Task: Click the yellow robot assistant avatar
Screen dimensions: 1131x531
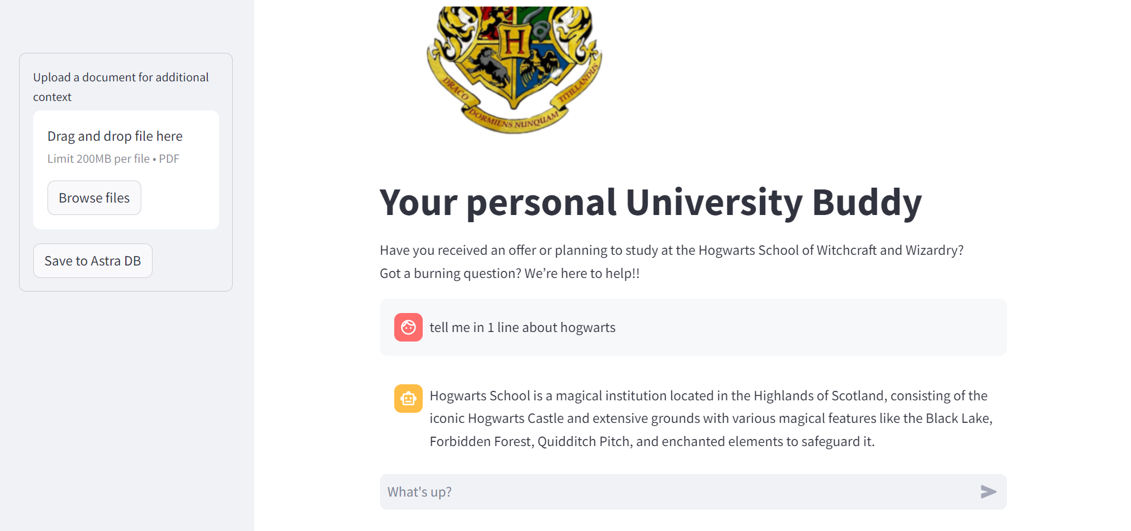Action: coord(408,399)
